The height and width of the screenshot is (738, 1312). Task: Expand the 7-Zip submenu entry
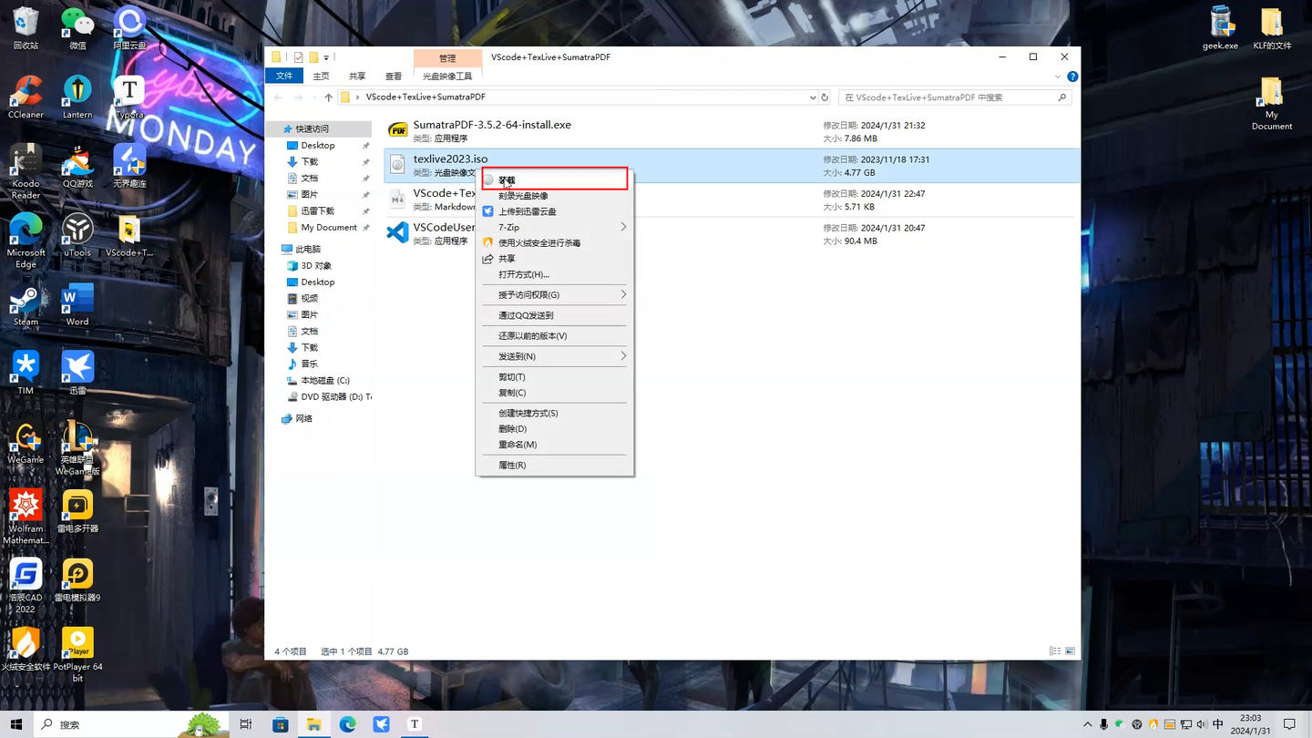click(555, 227)
